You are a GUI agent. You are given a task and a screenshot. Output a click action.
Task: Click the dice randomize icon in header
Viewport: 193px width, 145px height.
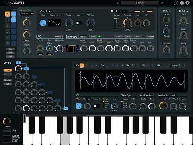182,3
